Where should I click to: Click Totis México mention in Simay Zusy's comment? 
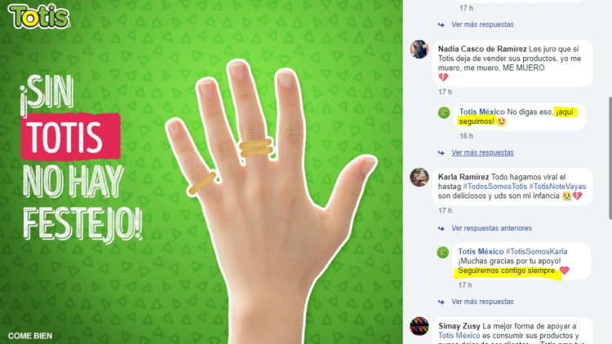point(459,335)
